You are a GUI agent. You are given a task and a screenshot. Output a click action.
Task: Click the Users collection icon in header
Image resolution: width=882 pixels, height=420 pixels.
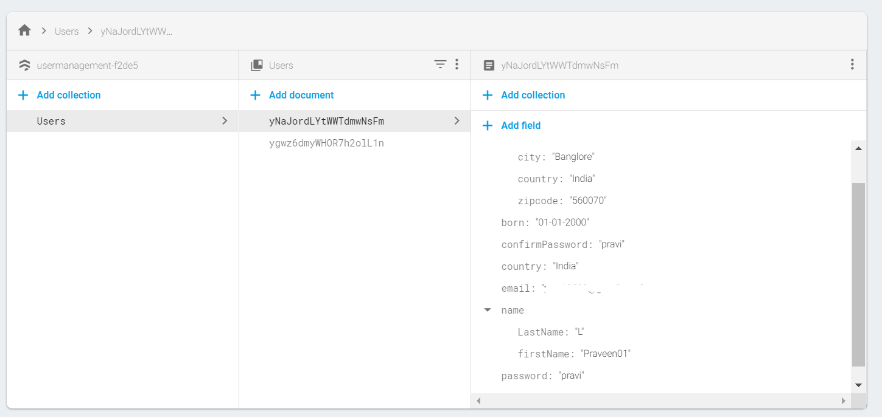[x=257, y=65]
